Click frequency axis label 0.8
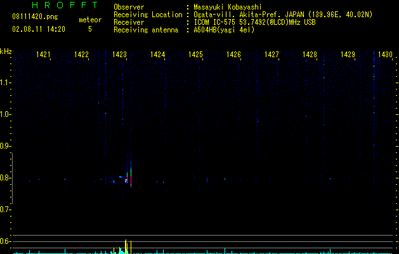 [5, 178]
